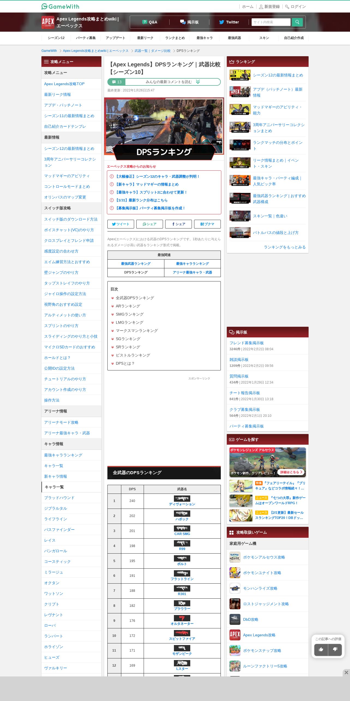Click the ハボック weapon icon

pos(182,513)
